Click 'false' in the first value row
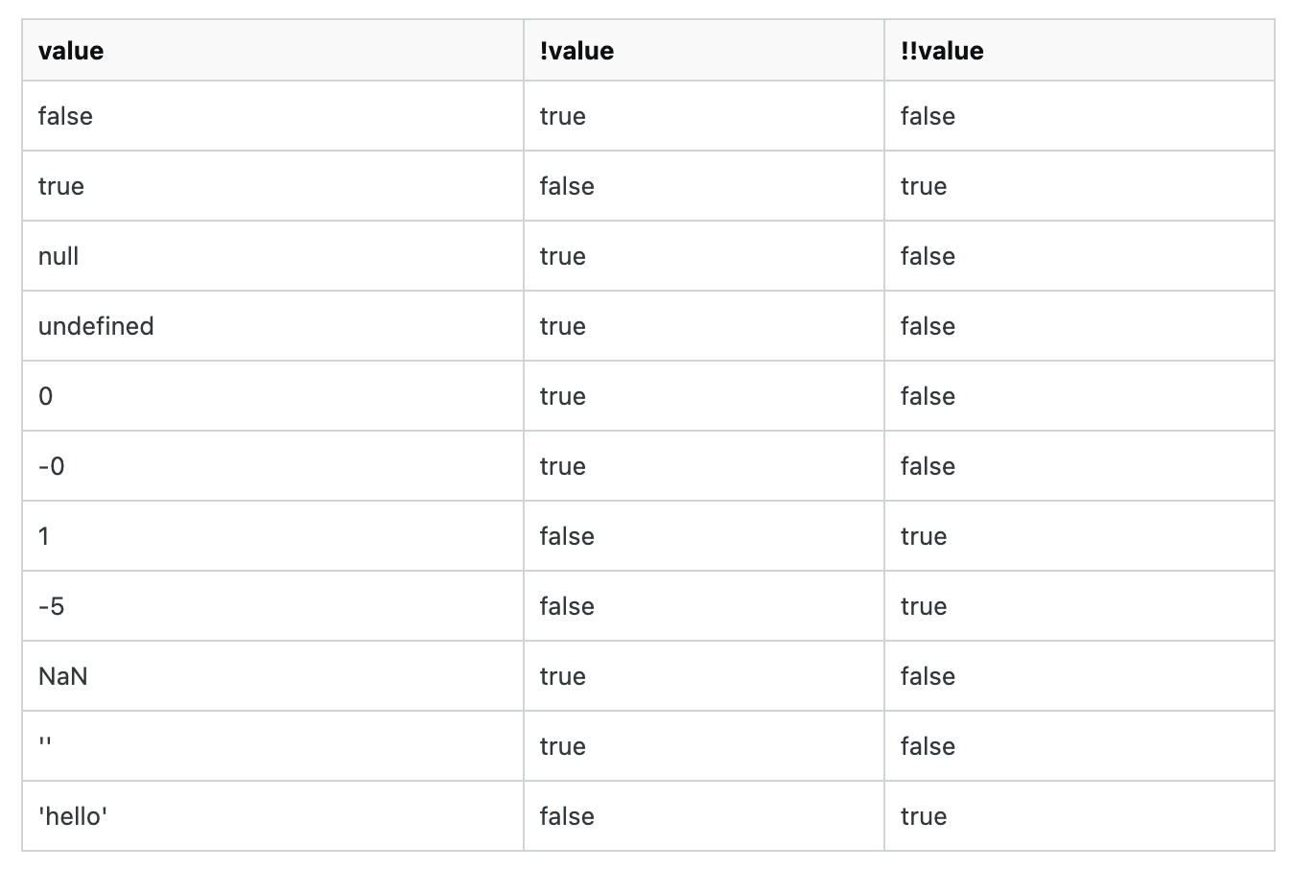1293x869 pixels. tap(65, 116)
